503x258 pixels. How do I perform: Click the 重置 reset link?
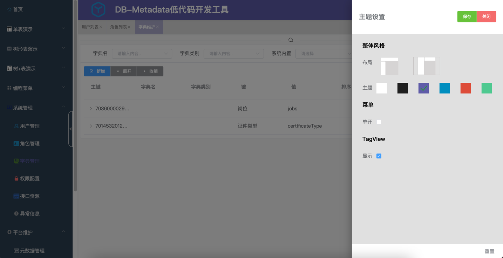pyautogui.click(x=489, y=251)
